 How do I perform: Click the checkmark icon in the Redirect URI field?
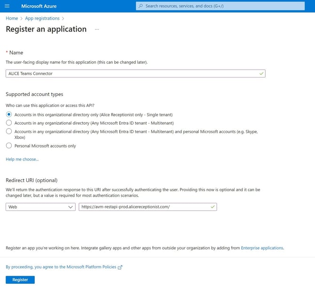click(x=213, y=207)
